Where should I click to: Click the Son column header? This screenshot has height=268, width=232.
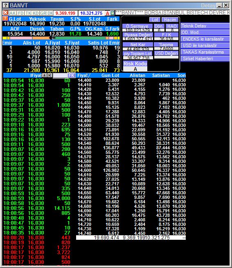click(x=181, y=75)
